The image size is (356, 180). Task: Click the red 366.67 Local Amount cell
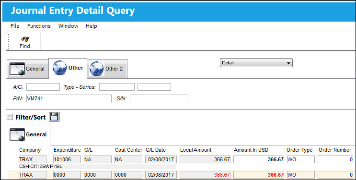pyautogui.click(x=205, y=175)
